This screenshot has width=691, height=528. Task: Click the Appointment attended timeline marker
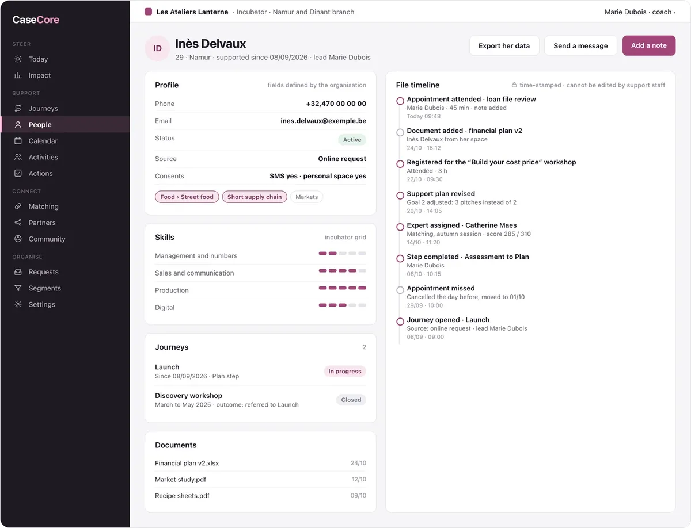pyautogui.click(x=400, y=101)
